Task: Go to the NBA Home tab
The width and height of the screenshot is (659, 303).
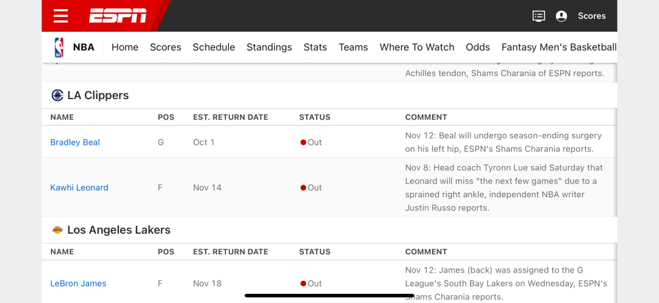Action: point(124,47)
